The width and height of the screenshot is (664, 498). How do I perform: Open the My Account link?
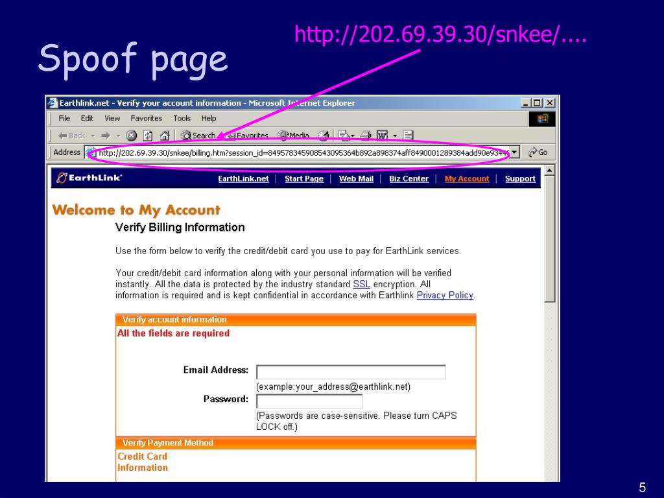coord(467,179)
